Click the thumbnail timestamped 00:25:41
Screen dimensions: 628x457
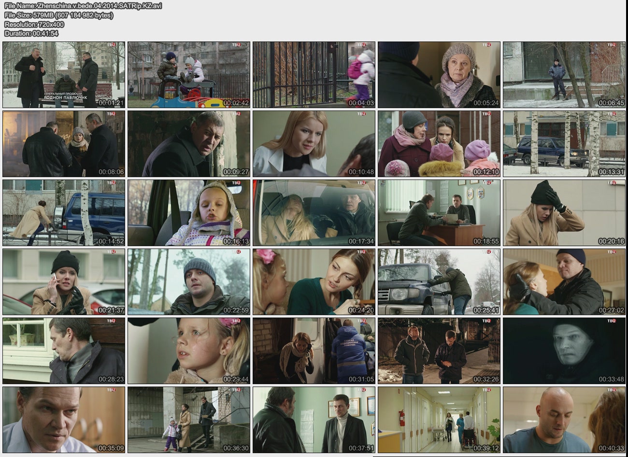439,282
